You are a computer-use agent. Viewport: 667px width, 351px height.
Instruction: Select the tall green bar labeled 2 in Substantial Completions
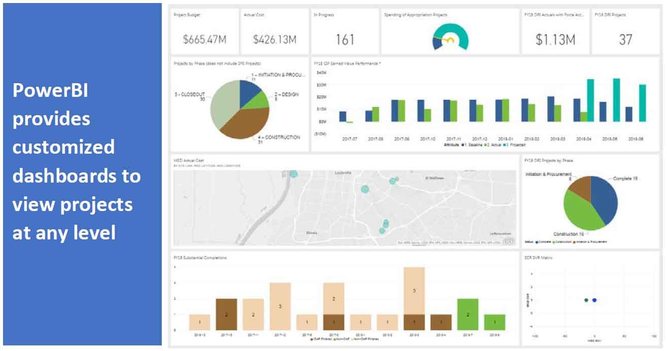pyautogui.click(x=468, y=314)
